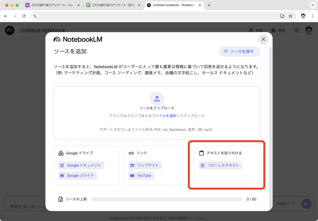318x221 pixels.
Task: Click the Untitled notebook title
Action: click(x=43, y=30)
